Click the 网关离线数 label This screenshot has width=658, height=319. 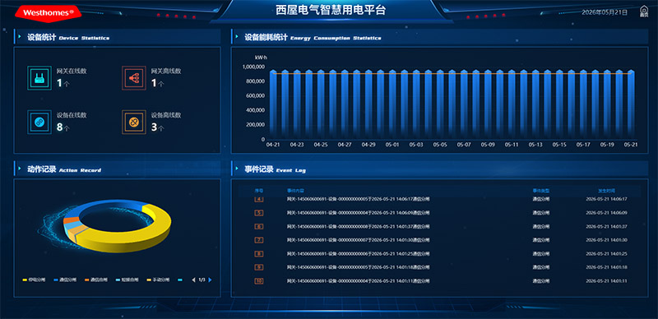tap(166, 71)
